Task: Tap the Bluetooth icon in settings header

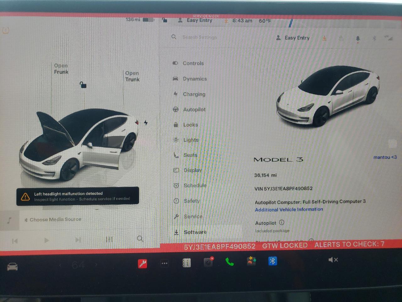Action: click(x=374, y=38)
